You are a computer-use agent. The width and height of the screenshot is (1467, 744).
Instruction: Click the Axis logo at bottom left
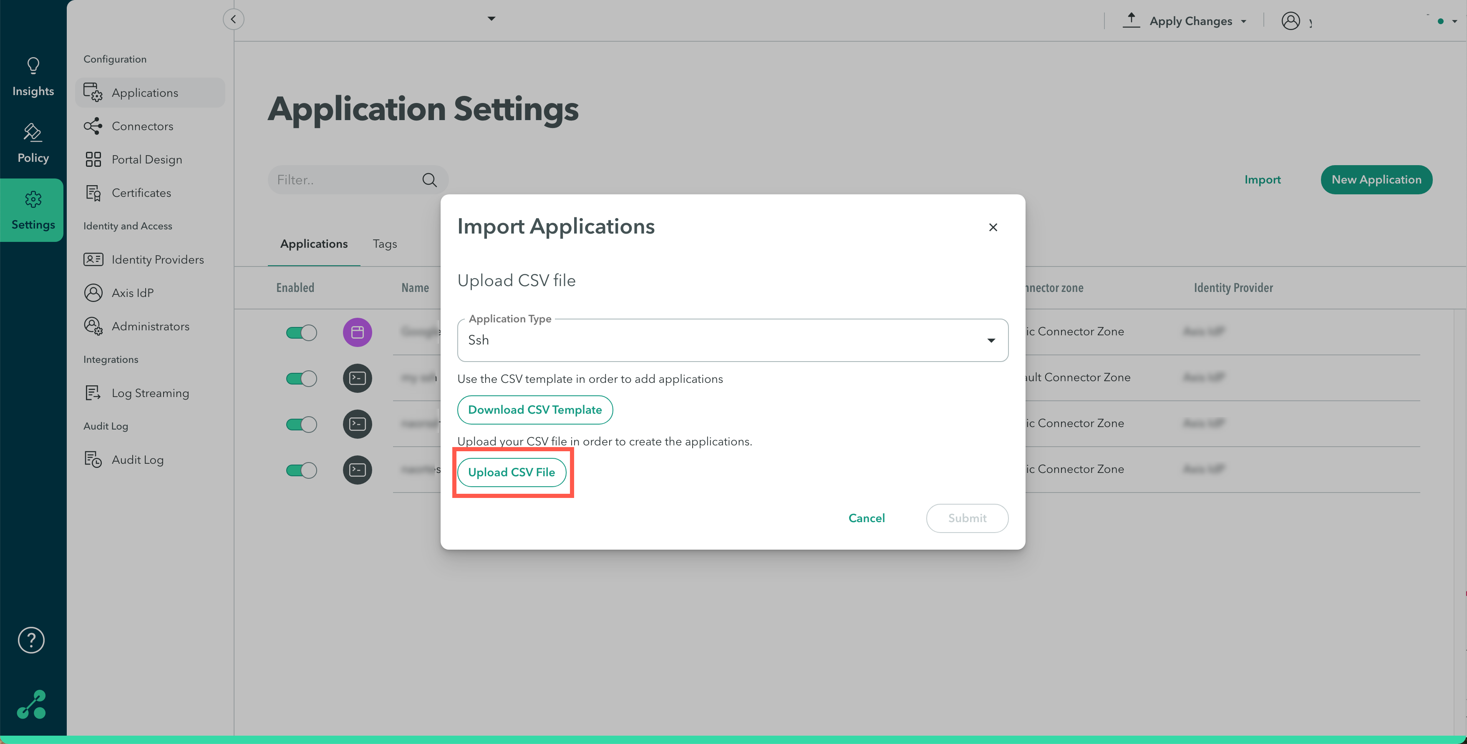tap(31, 705)
